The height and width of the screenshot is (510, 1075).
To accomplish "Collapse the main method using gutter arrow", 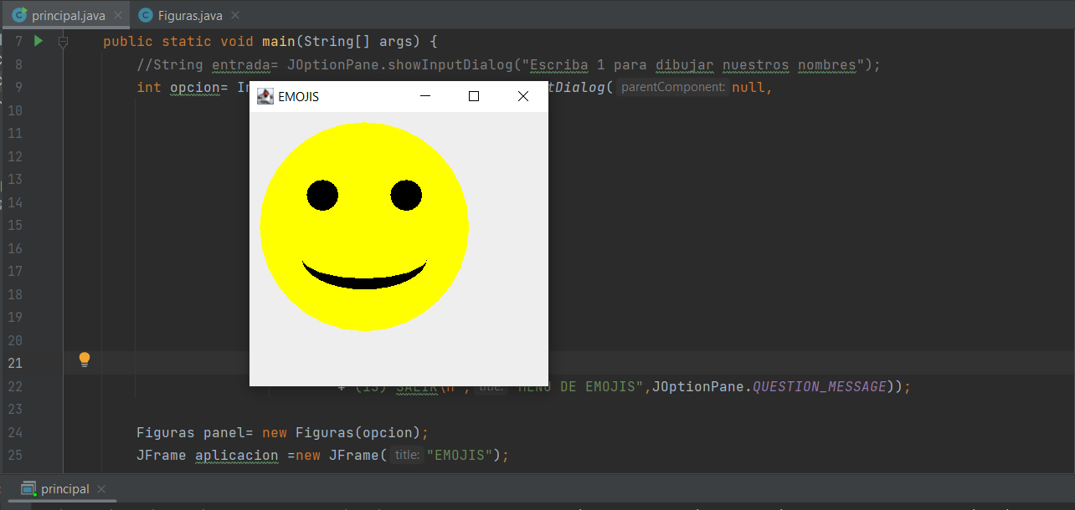I will [x=63, y=41].
